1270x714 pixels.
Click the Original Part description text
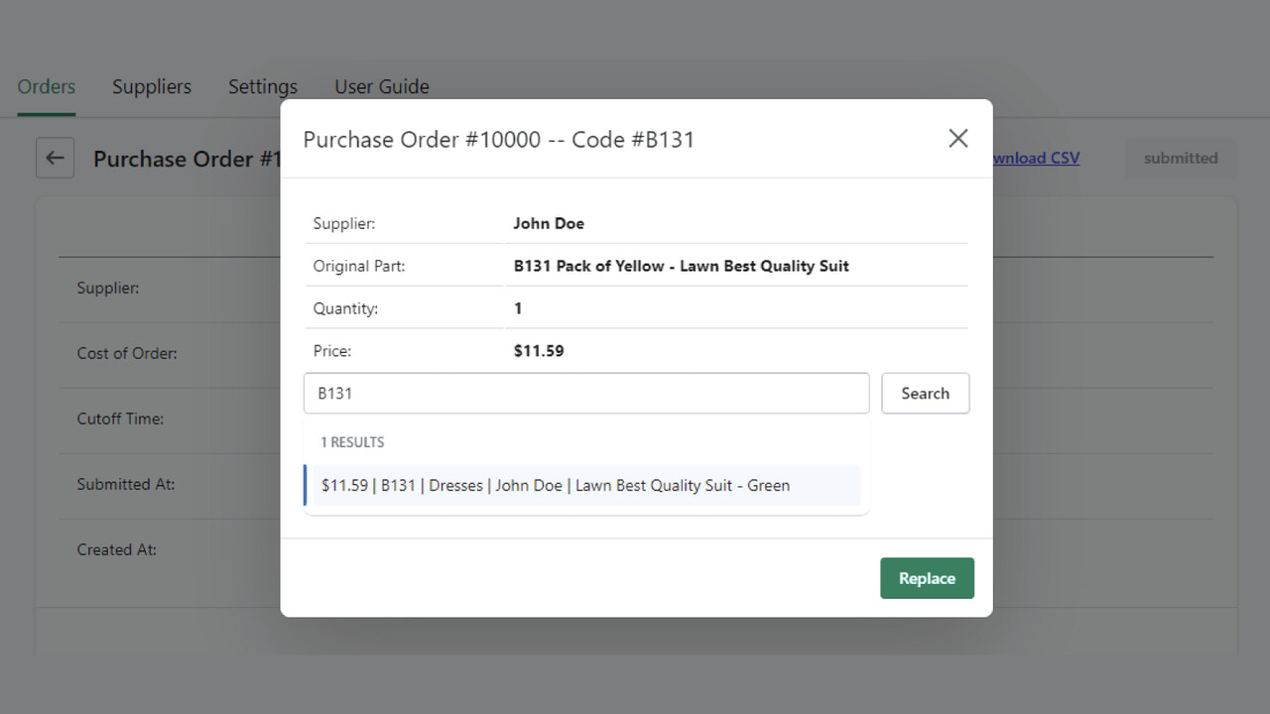[x=681, y=266]
